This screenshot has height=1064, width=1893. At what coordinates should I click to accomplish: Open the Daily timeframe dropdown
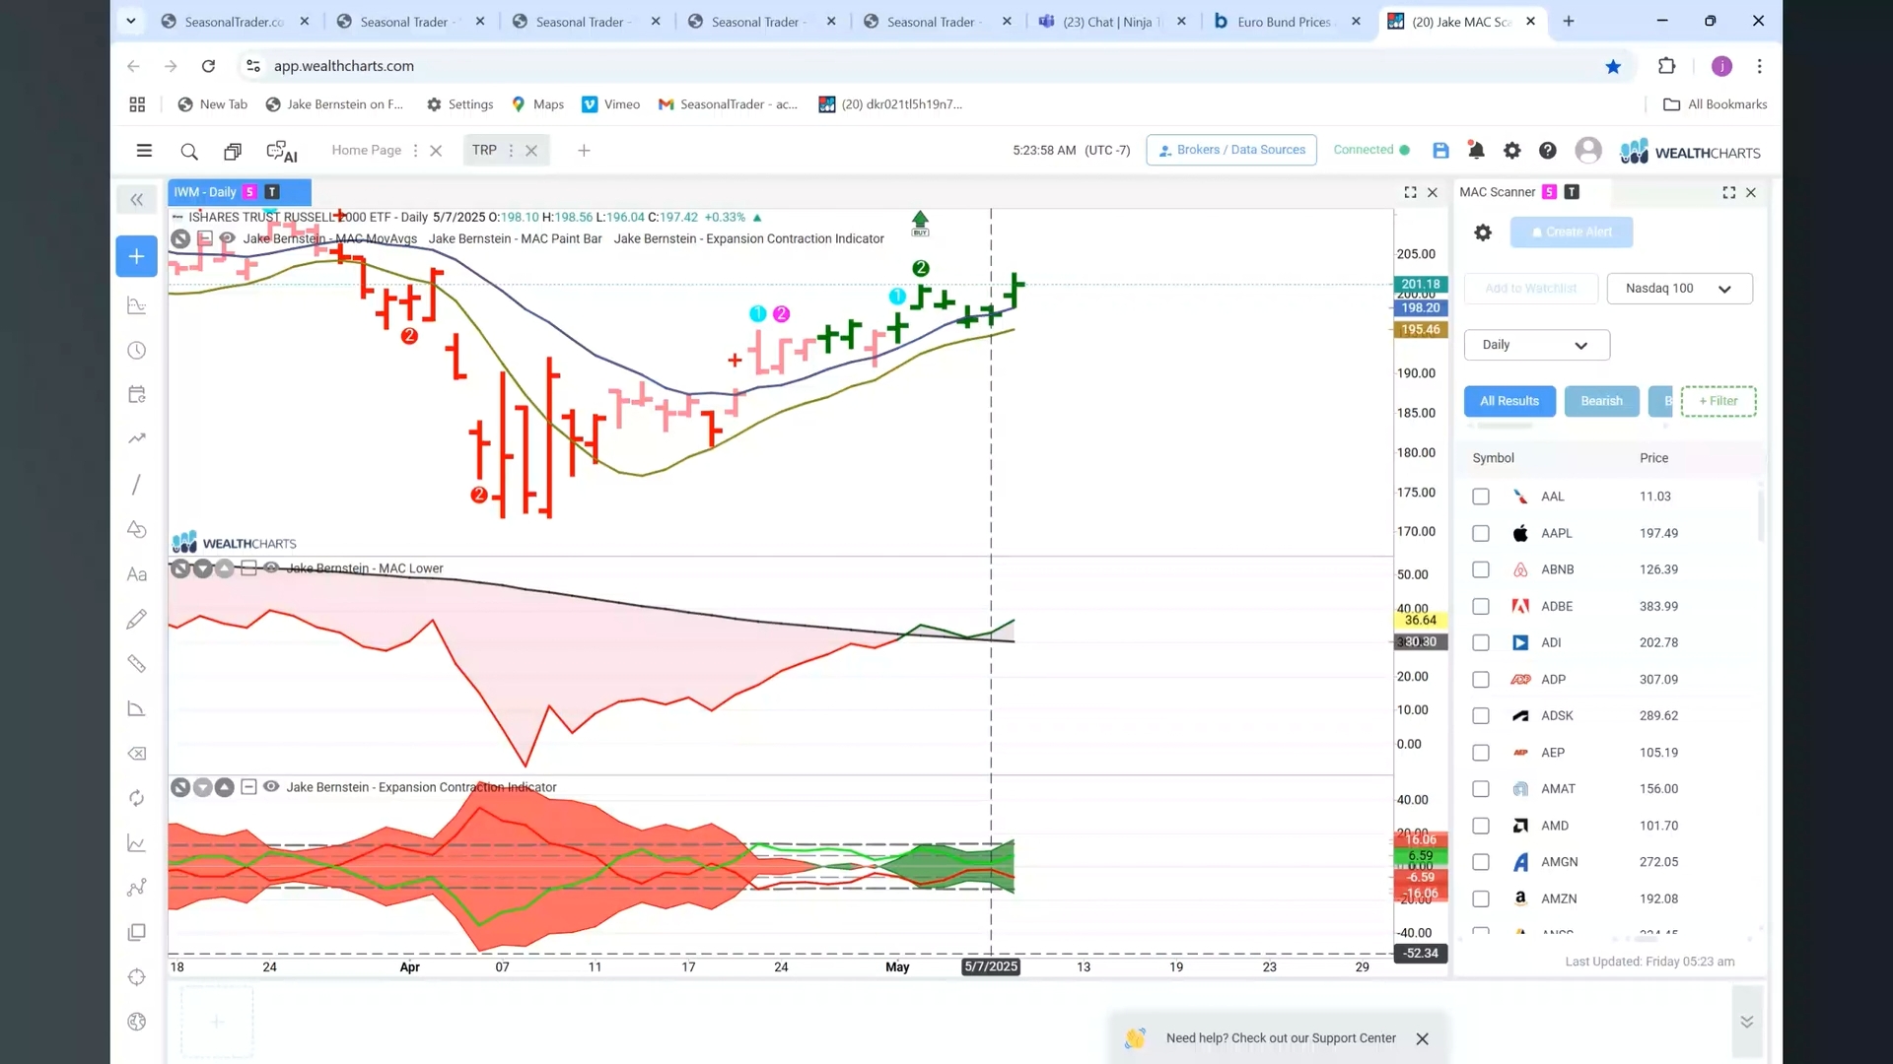pyautogui.click(x=1536, y=345)
